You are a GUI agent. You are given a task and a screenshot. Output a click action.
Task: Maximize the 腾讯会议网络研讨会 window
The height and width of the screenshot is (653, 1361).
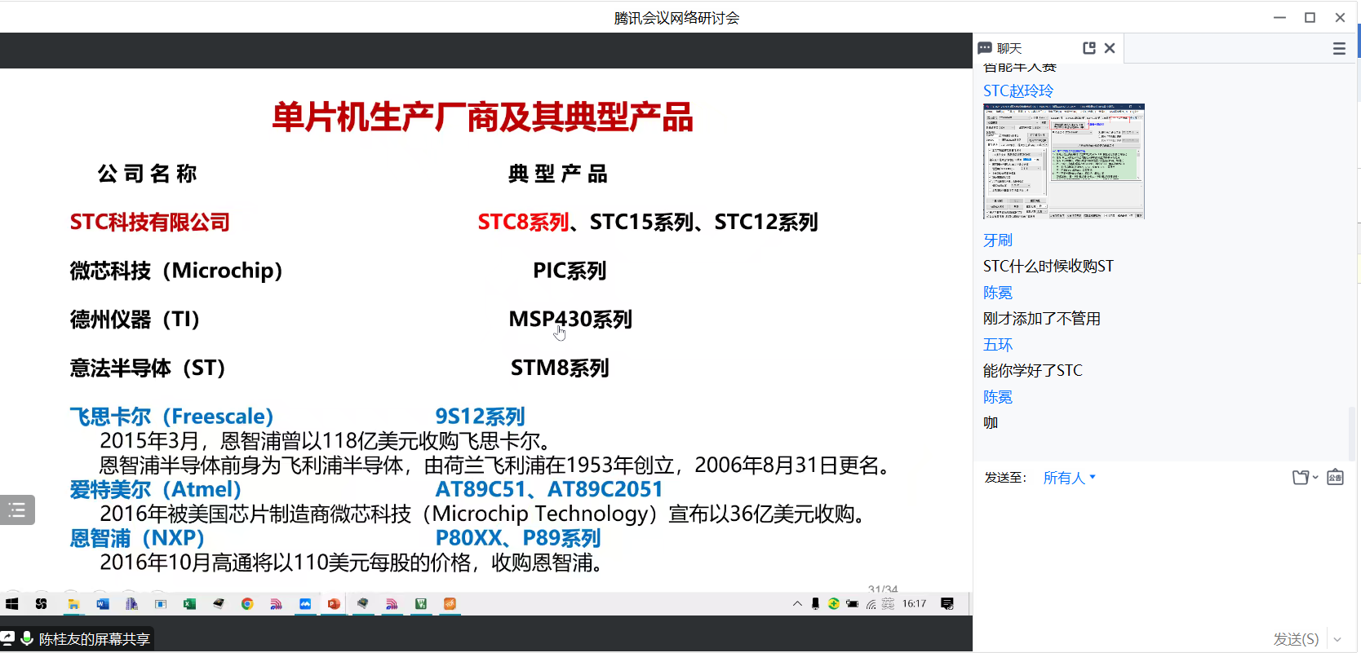pyautogui.click(x=1310, y=17)
